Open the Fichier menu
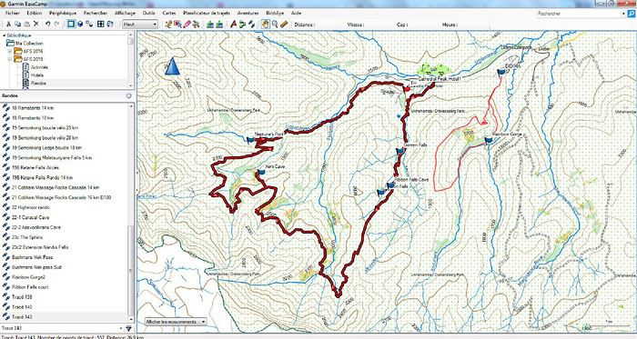 (13, 14)
